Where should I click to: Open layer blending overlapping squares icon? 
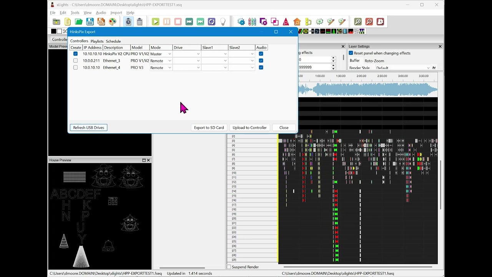(274, 22)
